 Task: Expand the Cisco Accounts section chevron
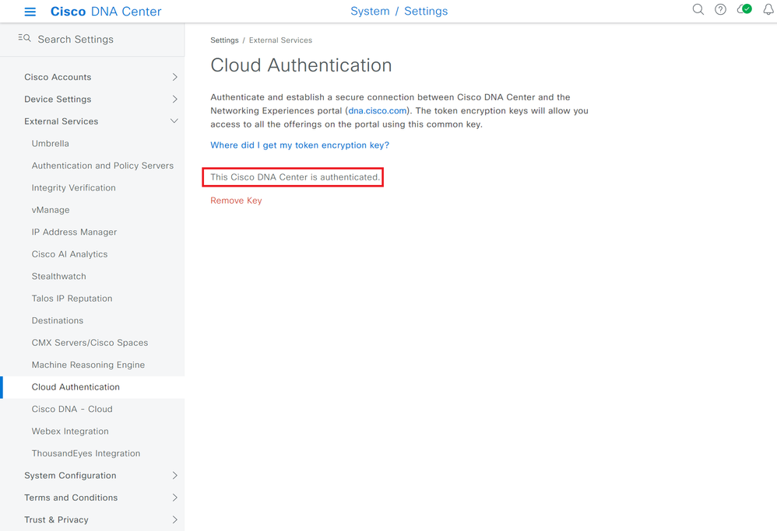(x=174, y=77)
